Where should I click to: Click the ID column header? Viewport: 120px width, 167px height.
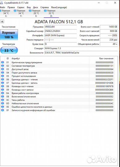pos(7,58)
